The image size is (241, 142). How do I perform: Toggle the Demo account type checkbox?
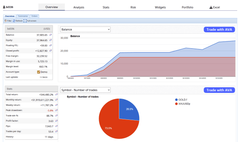pos(39,72)
